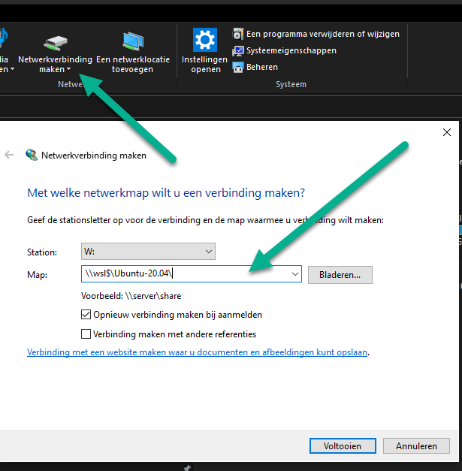Click Een netwerklocatie toevoegen icon
The image size is (462, 471).
tap(133, 41)
